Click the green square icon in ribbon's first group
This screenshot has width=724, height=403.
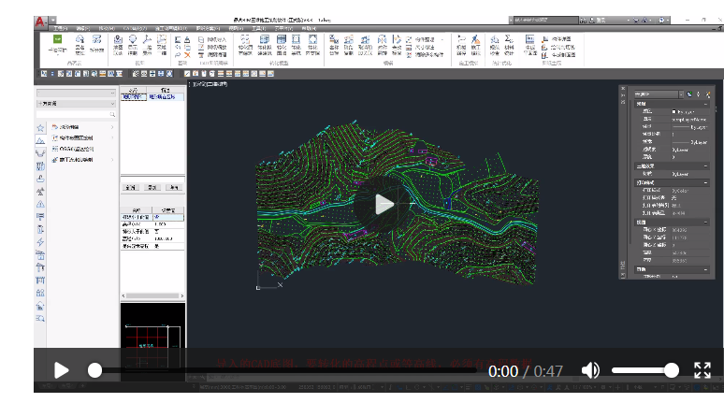click(57, 39)
